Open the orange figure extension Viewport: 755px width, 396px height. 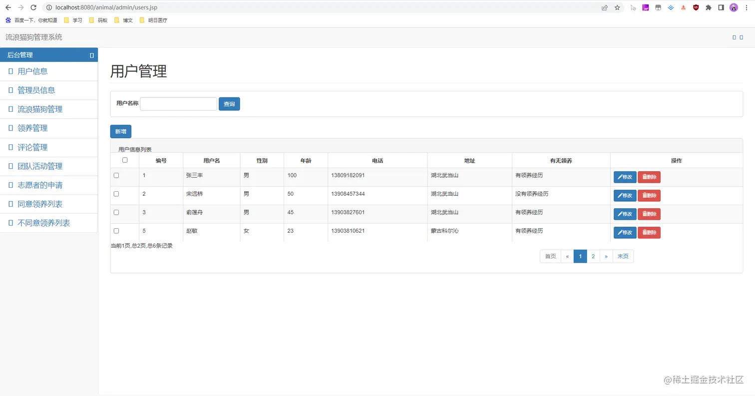(x=683, y=7)
